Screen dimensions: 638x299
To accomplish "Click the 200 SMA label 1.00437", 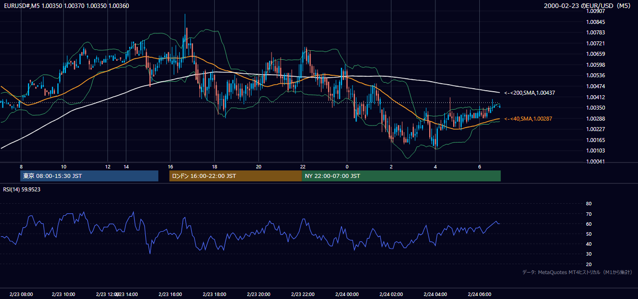I will coord(530,93).
